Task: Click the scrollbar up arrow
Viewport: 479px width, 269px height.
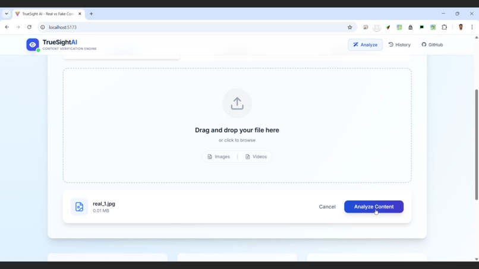Action: pyautogui.click(x=476, y=37)
